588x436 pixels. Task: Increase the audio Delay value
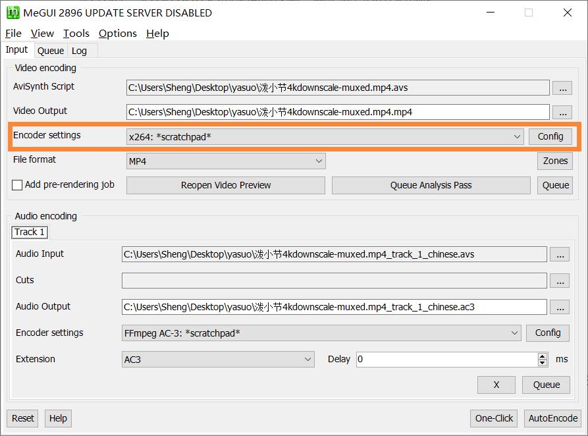tap(543, 356)
